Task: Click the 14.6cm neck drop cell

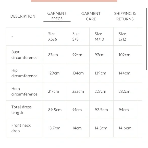Action: pos(125,128)
